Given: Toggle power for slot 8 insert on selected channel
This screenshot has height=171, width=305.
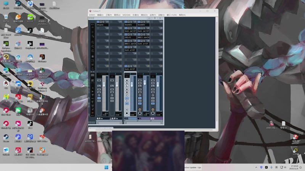Looking at the screenshot, I should [126, 66].
